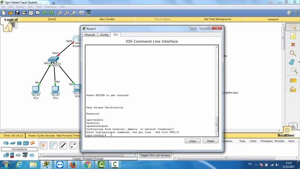Choose the Place Note tool
Image resolution: width=300 pixels, height=169 pixels.
(x=292, y=36)
